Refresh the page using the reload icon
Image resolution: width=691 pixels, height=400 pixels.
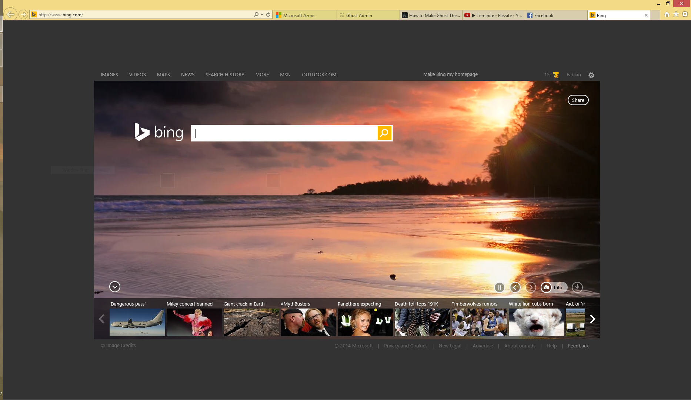tap(268, 15)
